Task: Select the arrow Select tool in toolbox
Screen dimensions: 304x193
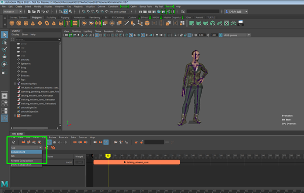Action: pos(5,35)
